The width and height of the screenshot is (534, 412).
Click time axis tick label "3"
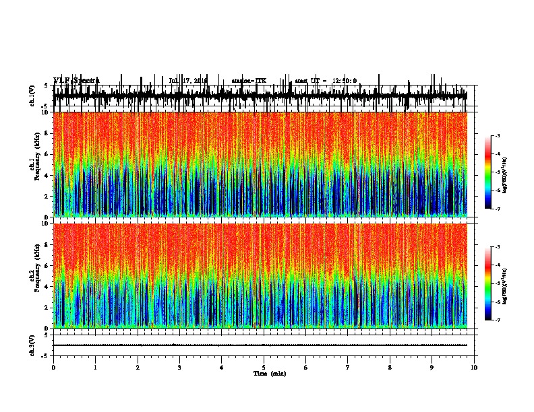[179, 368]
